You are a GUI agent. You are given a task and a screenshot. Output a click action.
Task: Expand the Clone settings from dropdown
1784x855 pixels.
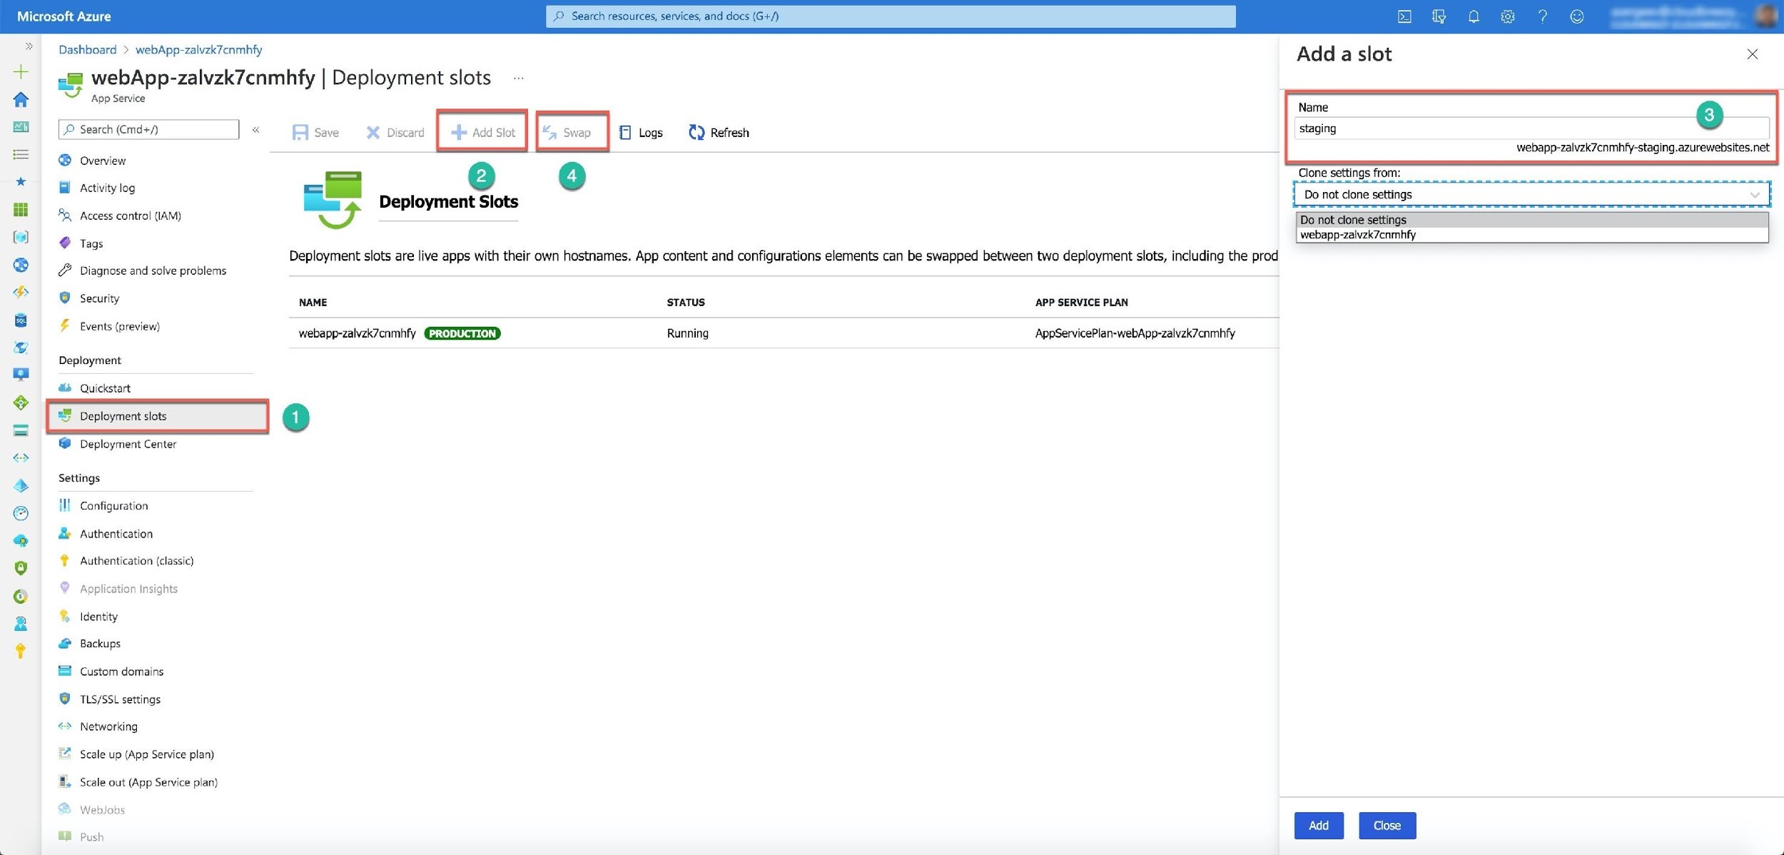tap(1531, 194)
